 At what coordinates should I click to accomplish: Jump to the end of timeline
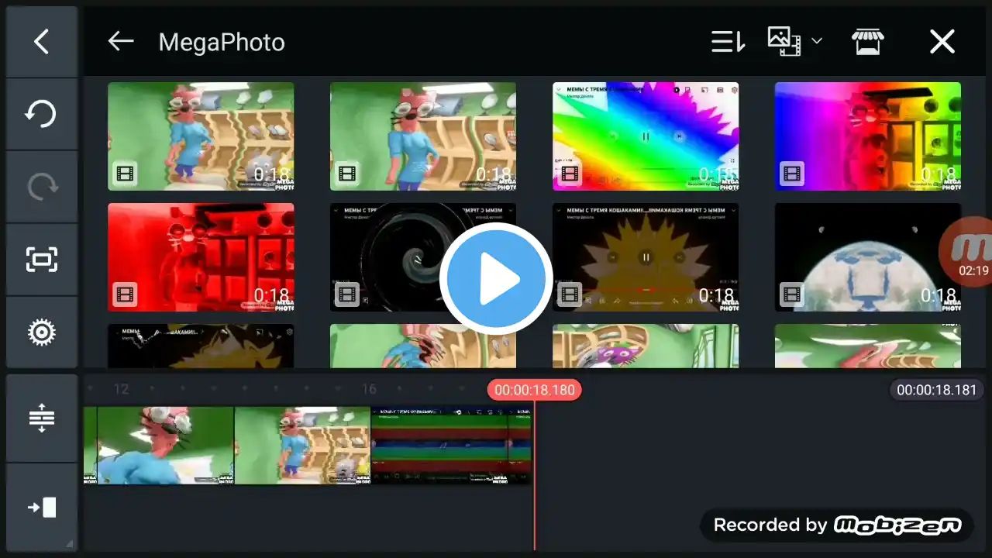(x=42, y=508)
